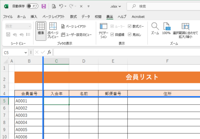Switch to the ホーム ribbon tab
This screenshot has width=200, height=139.
click(x=21, y=17)
